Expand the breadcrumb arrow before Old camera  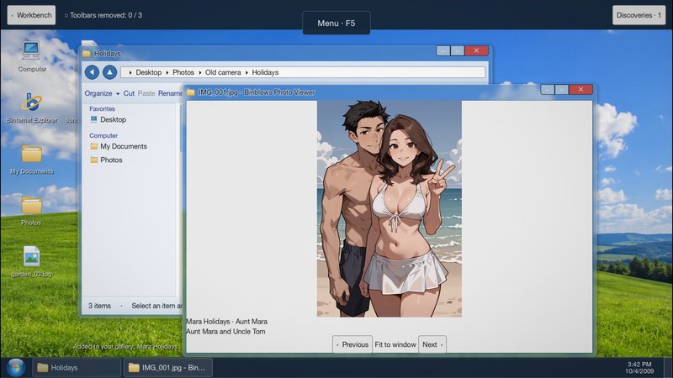tap(199, 72)
